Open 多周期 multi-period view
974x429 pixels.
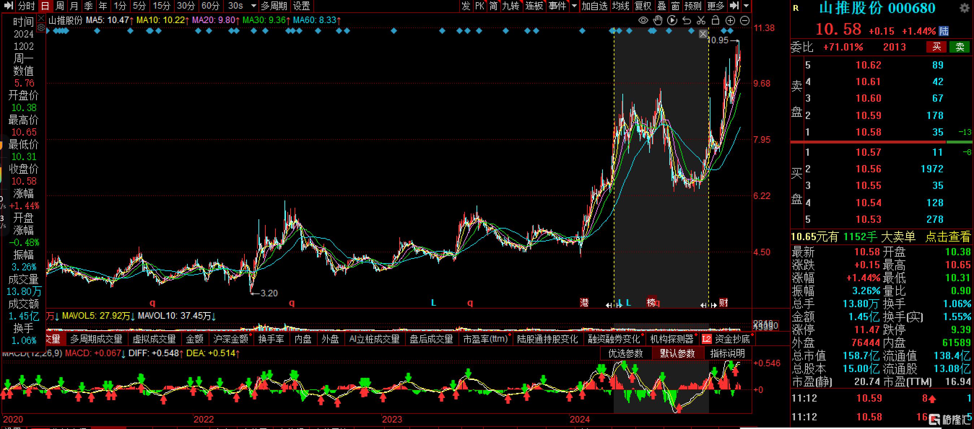[x=274, y=6]
